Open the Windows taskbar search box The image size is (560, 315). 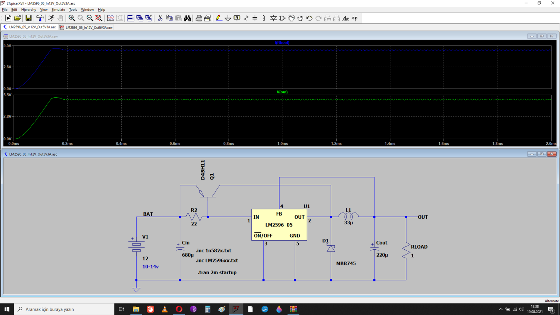[64, 309]
